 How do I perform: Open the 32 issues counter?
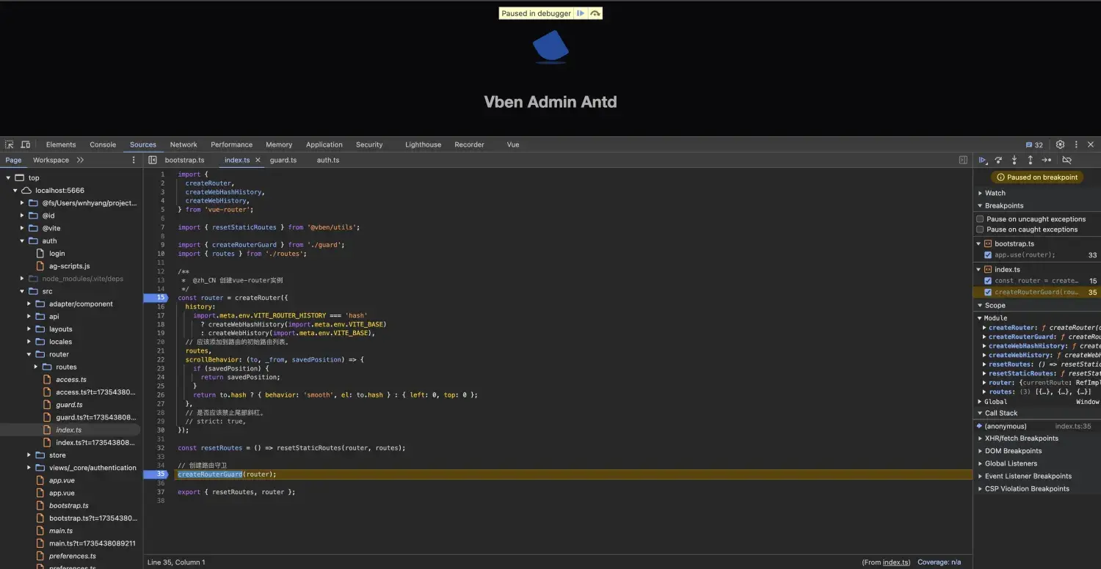point(1034,144)
